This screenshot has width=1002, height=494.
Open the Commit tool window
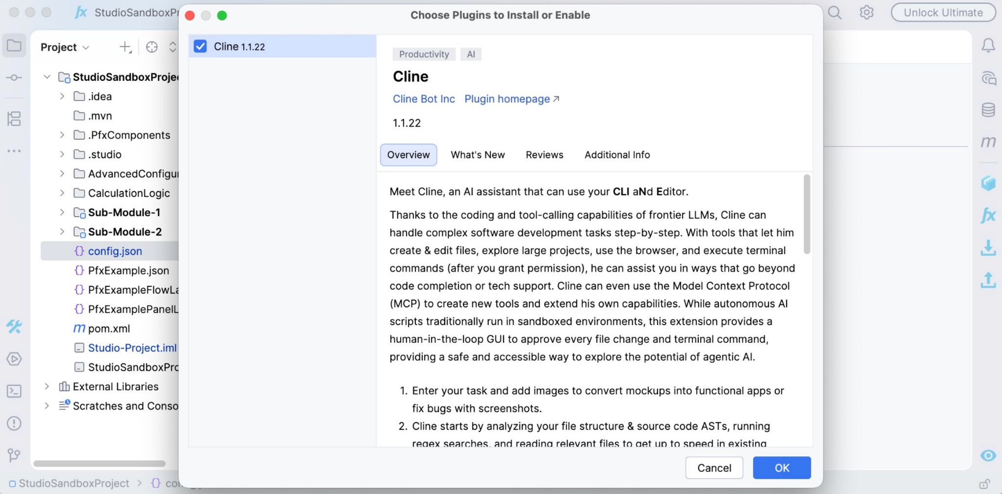[x=14, y=77]
